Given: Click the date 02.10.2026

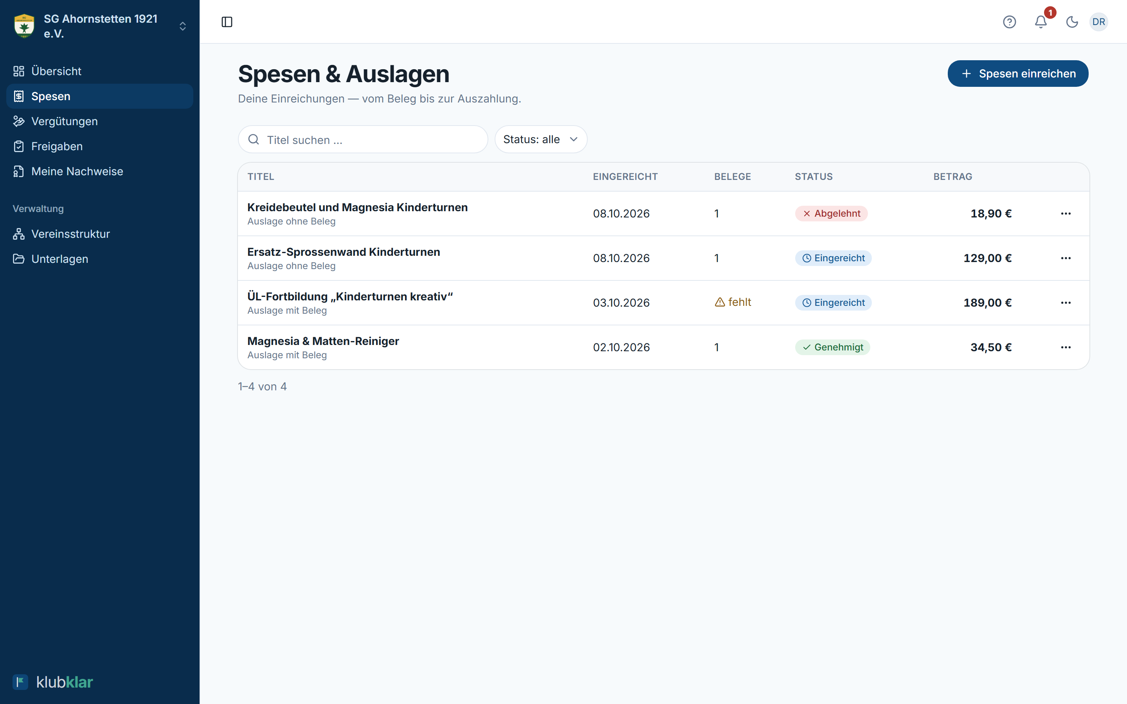Looking at the screenshot, I should (621, 347).
